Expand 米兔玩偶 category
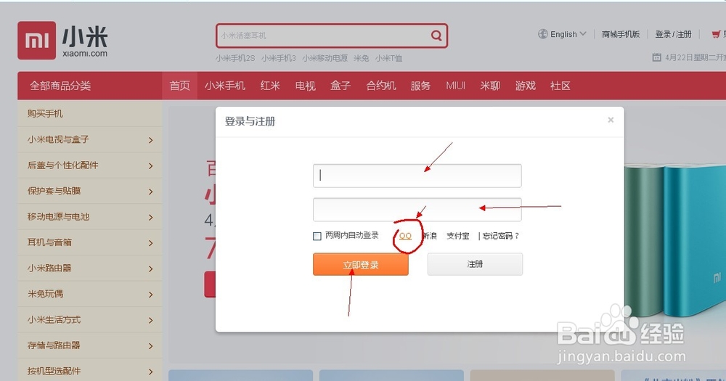 tap(90, 294)
